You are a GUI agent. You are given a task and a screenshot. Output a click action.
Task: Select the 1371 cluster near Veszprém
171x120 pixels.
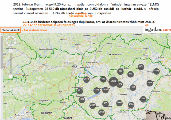(x=96, y=91)
